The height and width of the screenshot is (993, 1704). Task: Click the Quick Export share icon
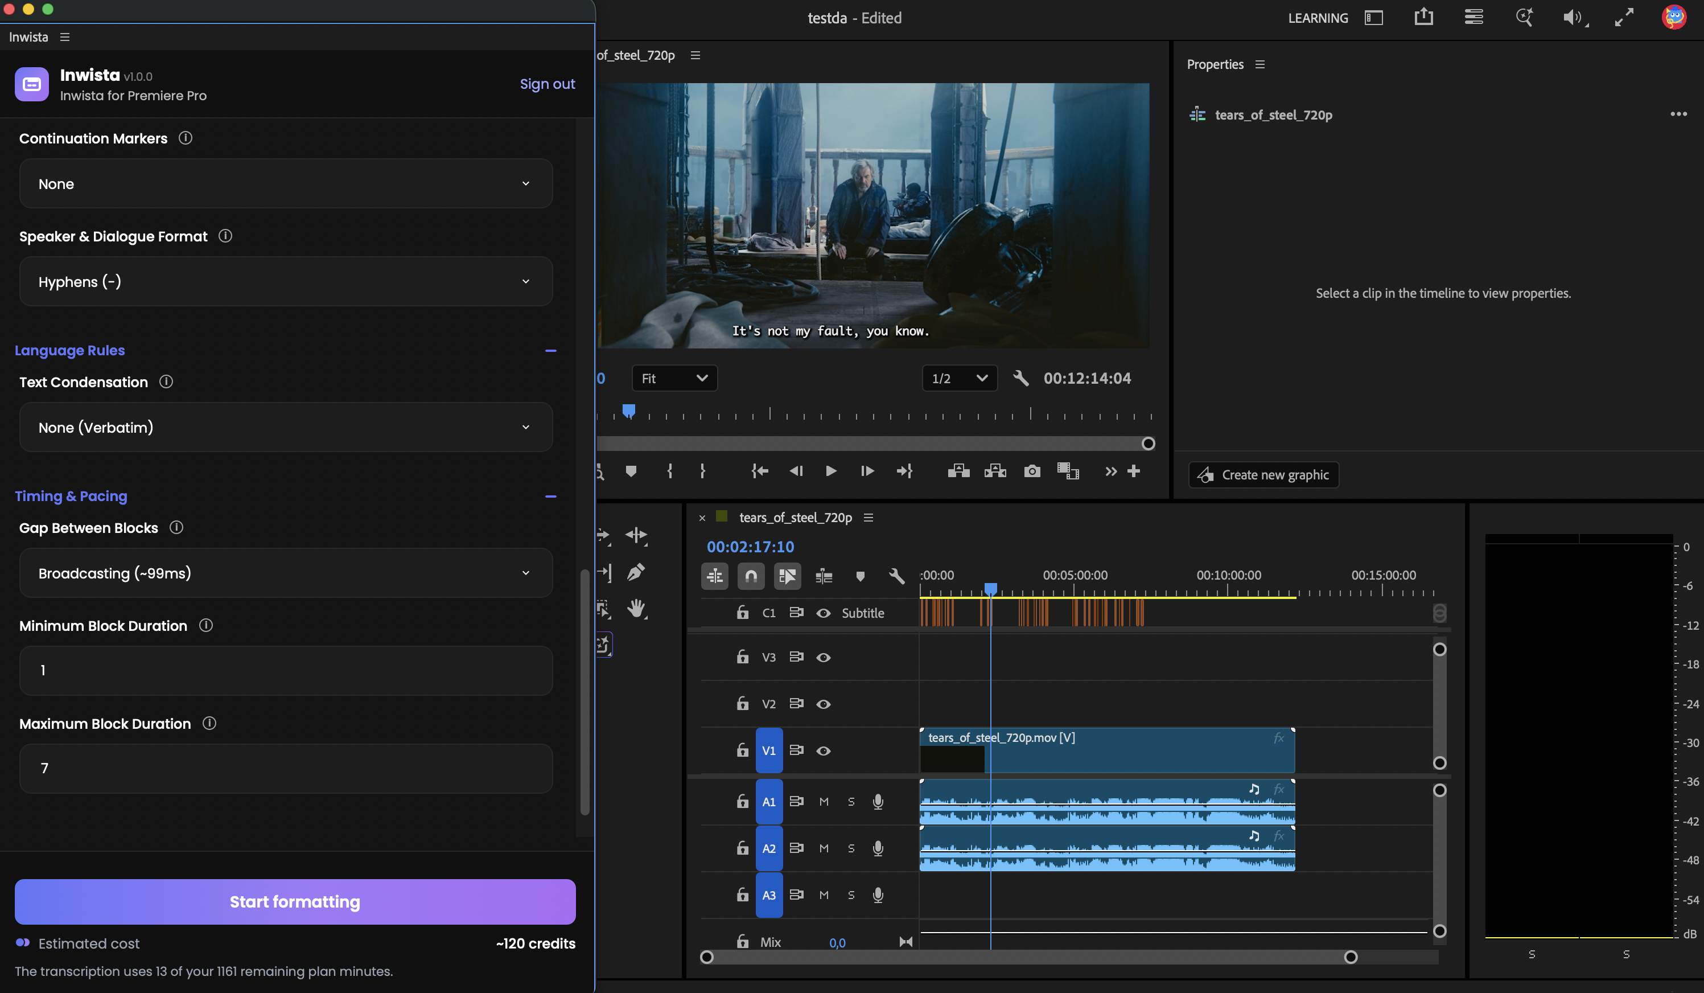point(1424,17)
